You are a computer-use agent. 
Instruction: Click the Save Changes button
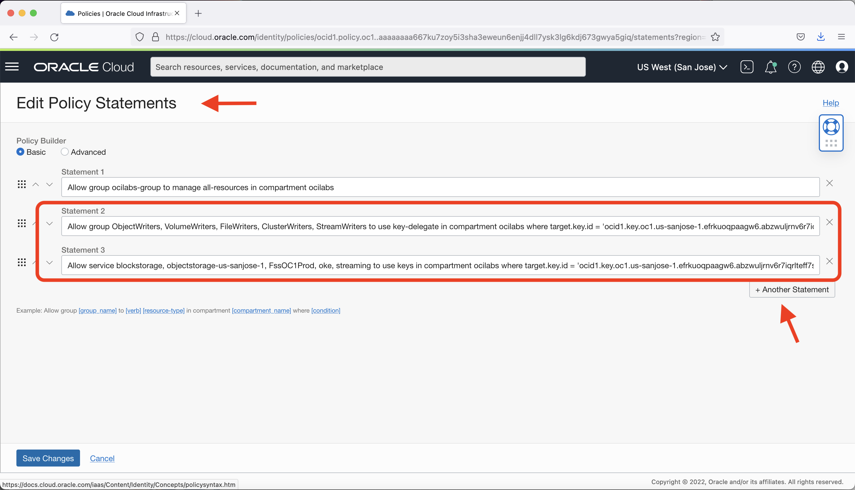click(48, 458)
